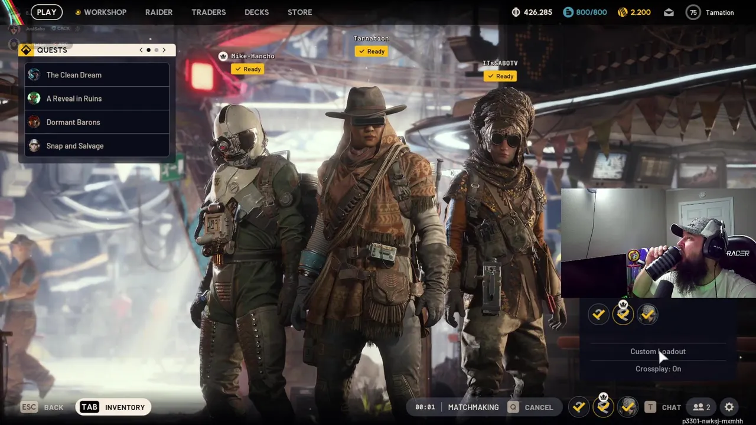The image size is (756, 425).
Task: Visit the STORE tab
Action: [299, 12]
